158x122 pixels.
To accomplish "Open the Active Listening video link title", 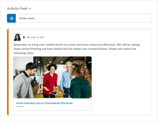I will coord(44,103).
